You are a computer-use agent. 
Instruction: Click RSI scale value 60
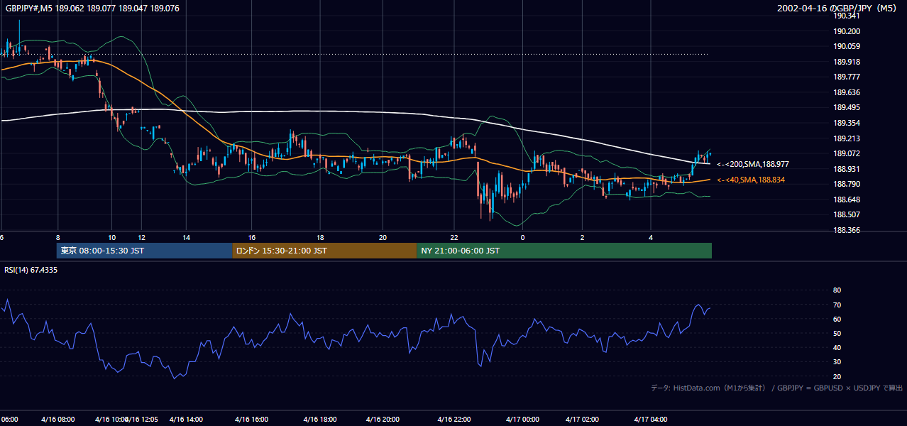tap(837, 319)
